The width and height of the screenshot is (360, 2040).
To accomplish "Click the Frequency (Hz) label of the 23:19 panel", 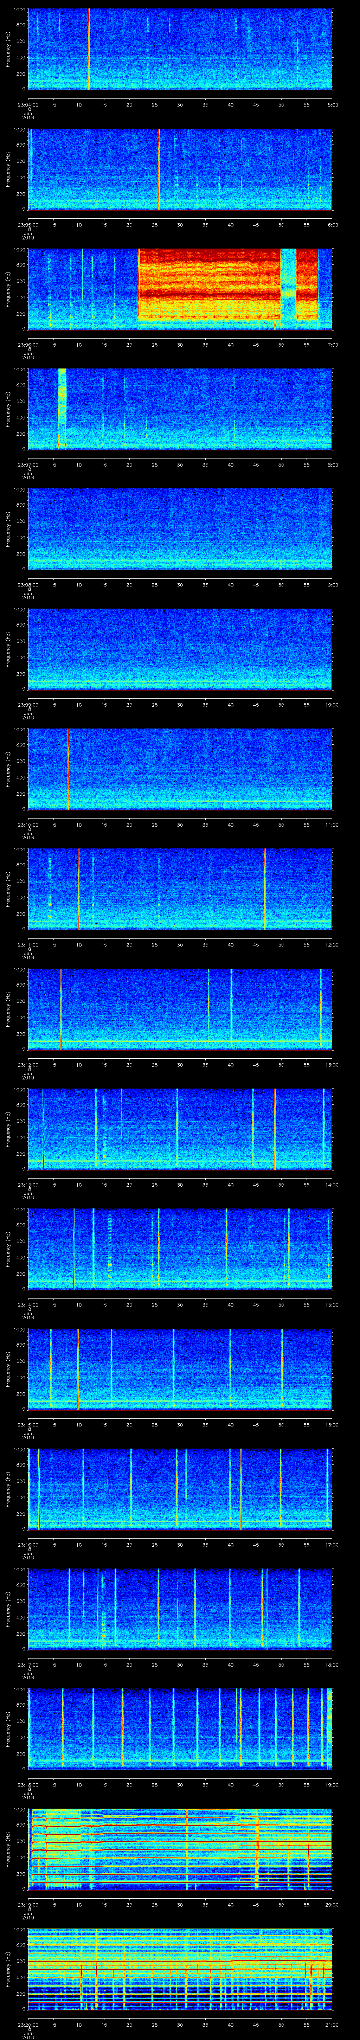I will tap(9, 1849).
